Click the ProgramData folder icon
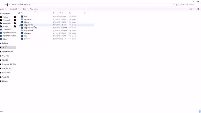Screen dimensions: 201x113 click(x=22, y=30)
